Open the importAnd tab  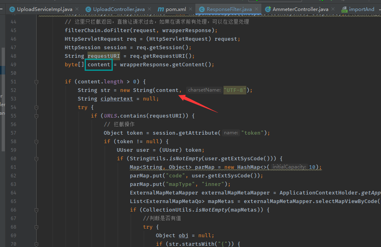point(361,9)
